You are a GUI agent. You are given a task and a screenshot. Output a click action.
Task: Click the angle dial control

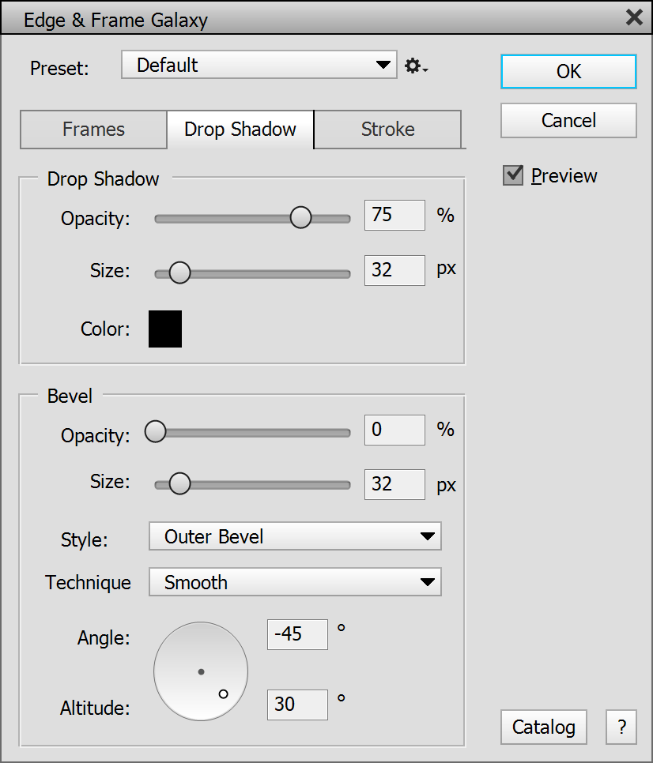pos(201,671)
